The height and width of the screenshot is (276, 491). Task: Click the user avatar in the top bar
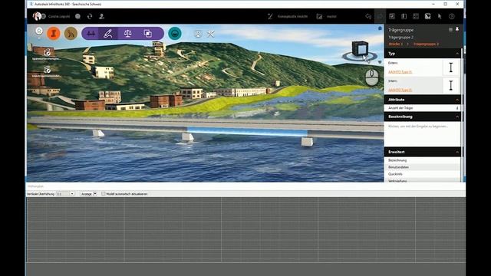pyautogui.click(x=38, y=16)
